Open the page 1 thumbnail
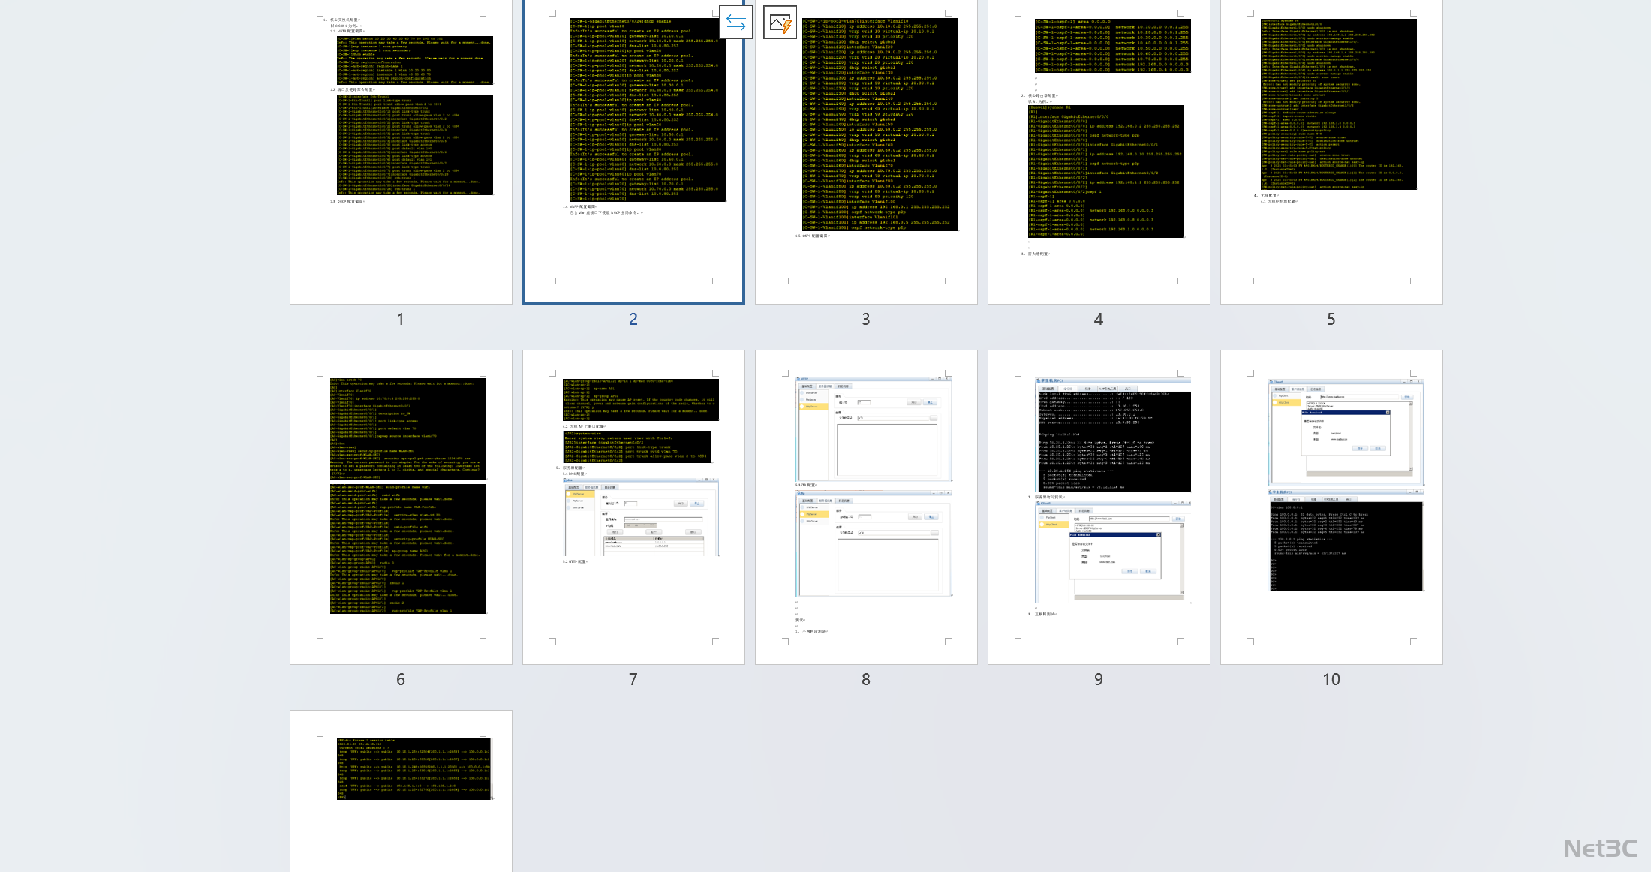 coord(401,150)
